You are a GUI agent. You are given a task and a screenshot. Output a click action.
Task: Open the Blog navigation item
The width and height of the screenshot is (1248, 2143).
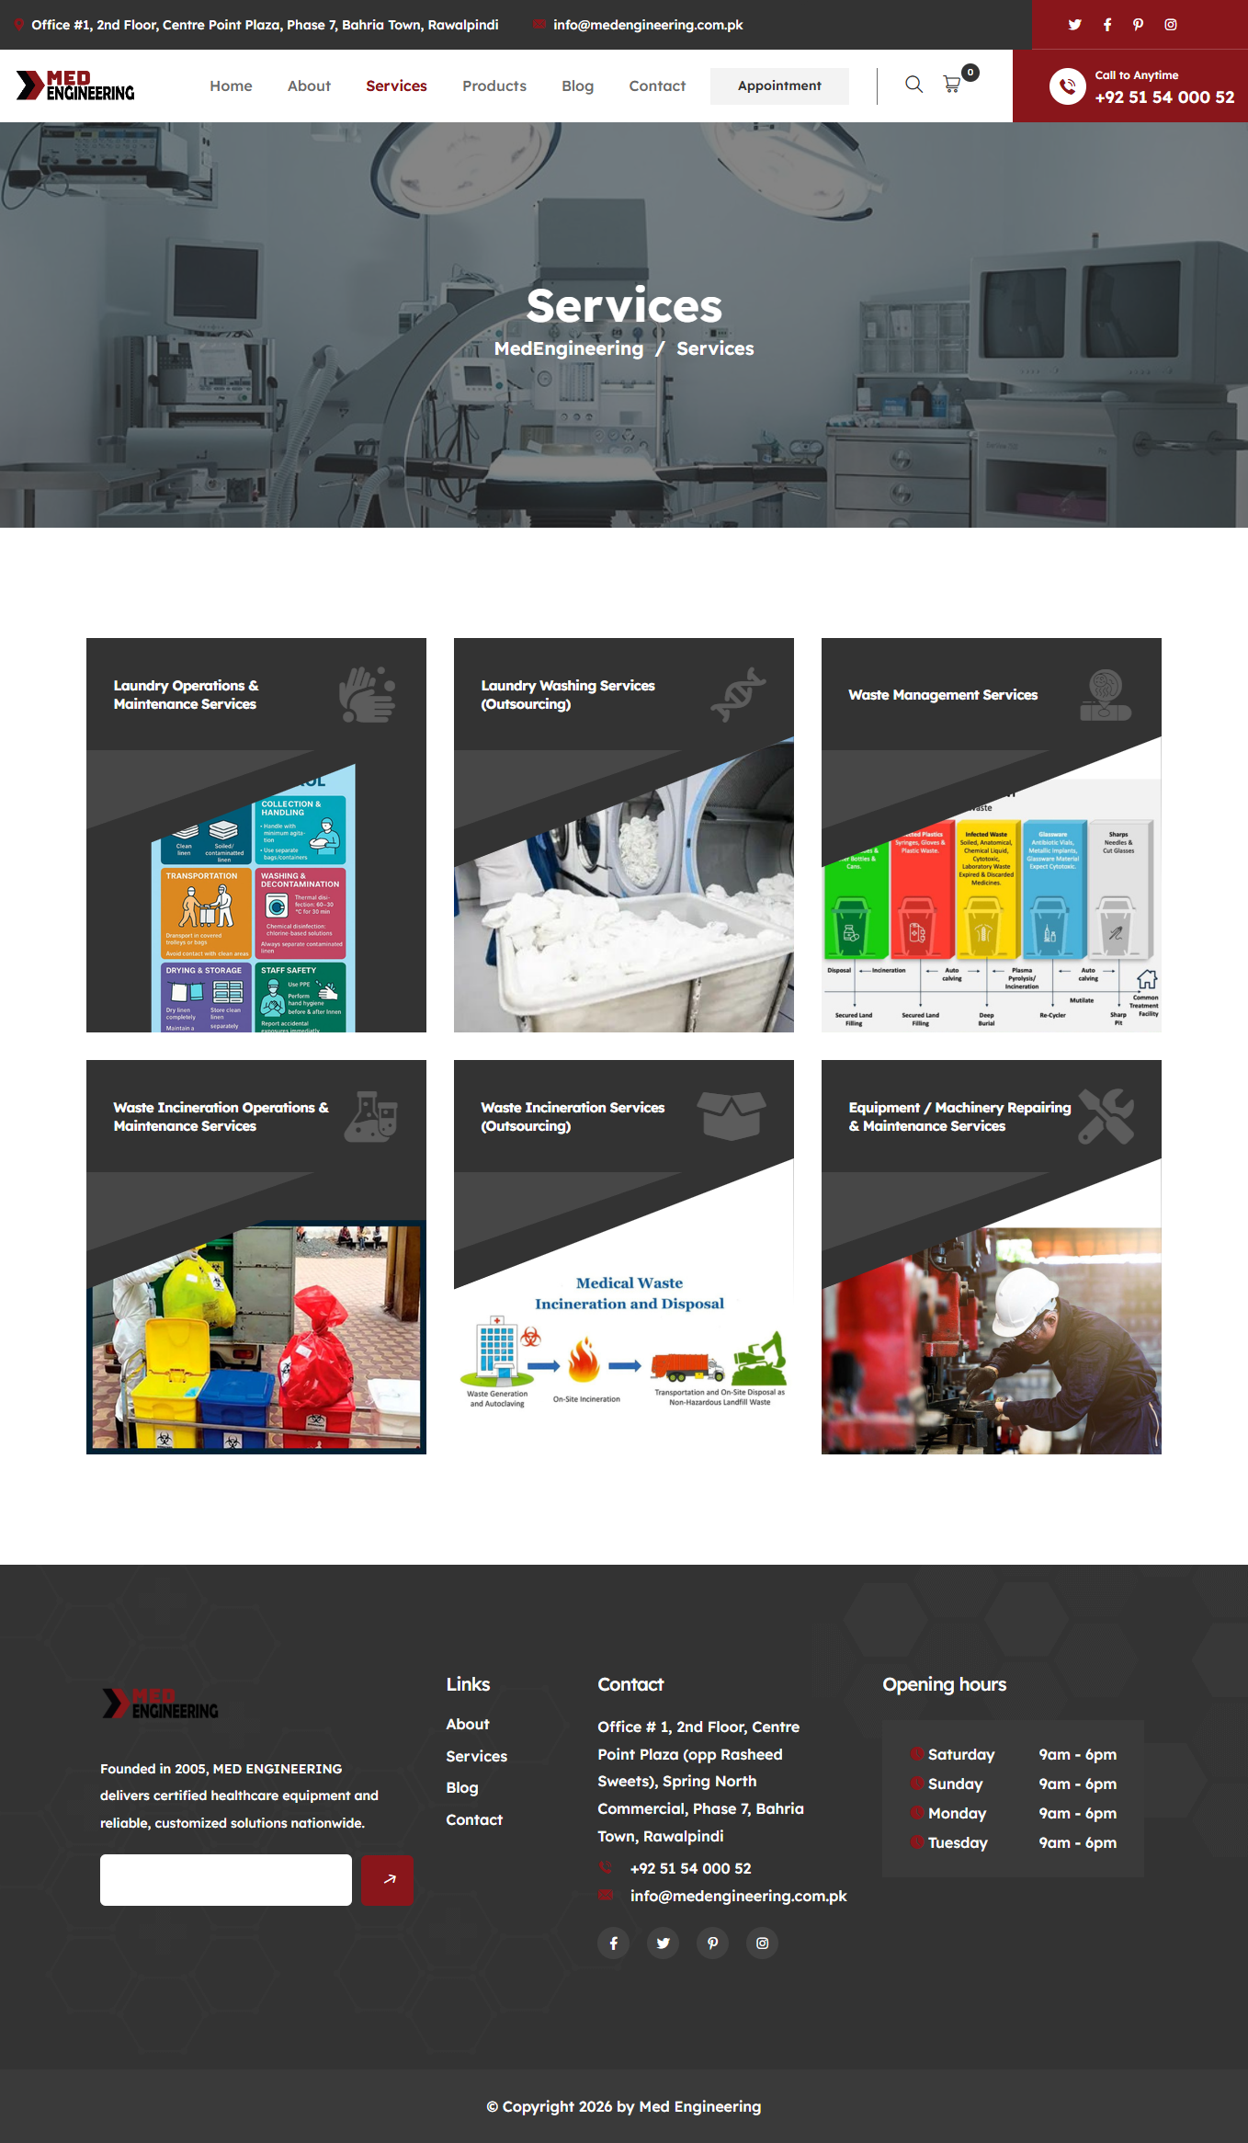point(577,85)
